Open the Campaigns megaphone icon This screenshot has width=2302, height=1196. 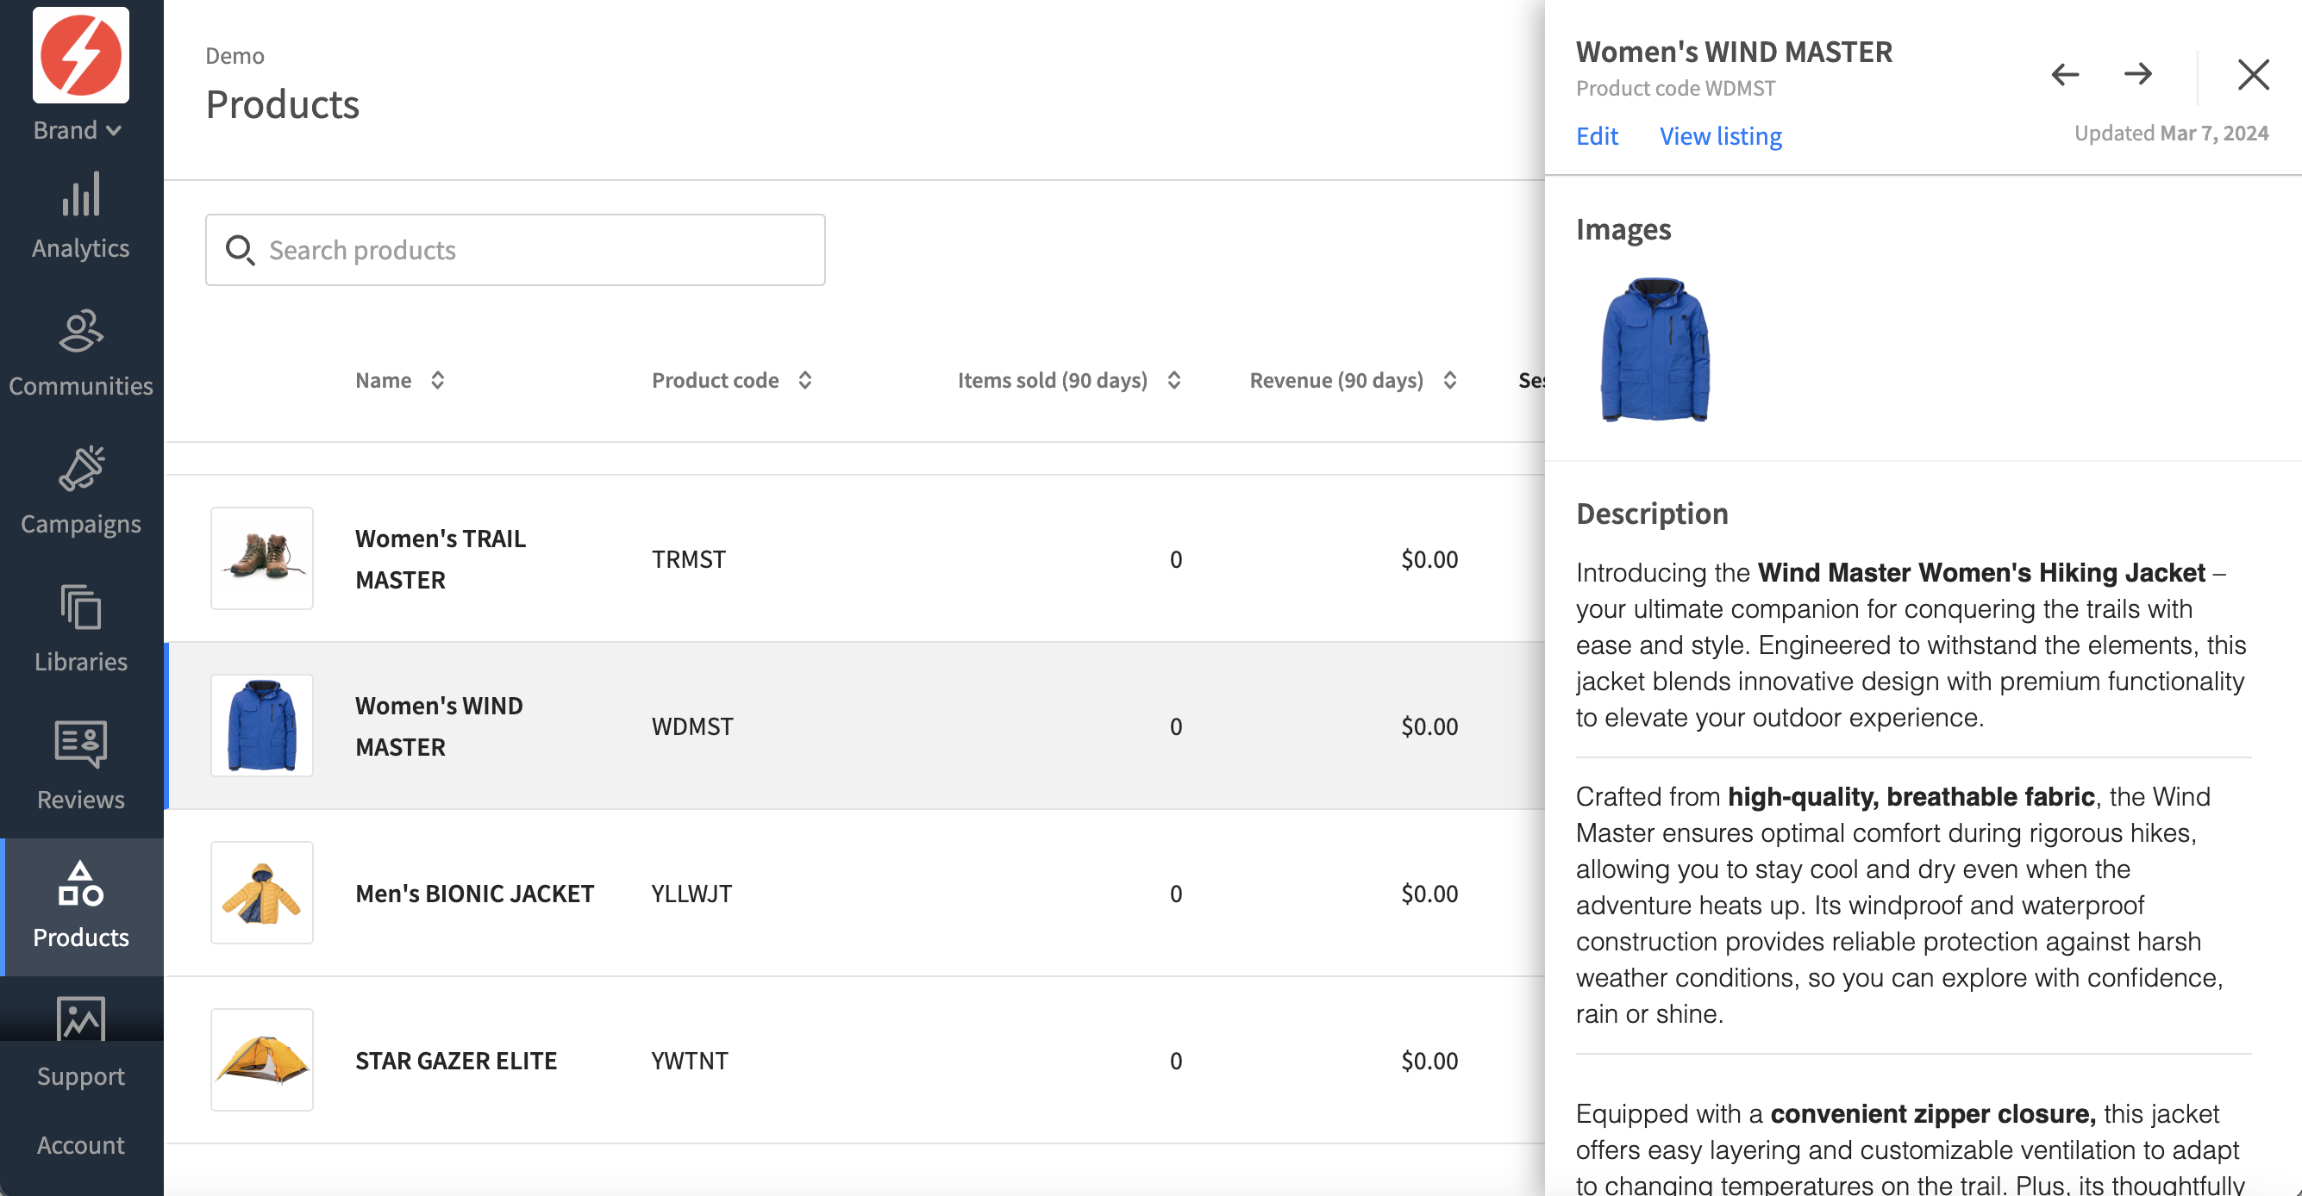(81, 470)
